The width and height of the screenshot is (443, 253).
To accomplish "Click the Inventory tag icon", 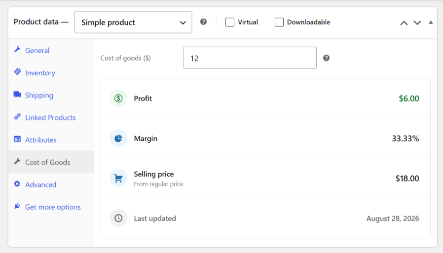I will (17, 72).
